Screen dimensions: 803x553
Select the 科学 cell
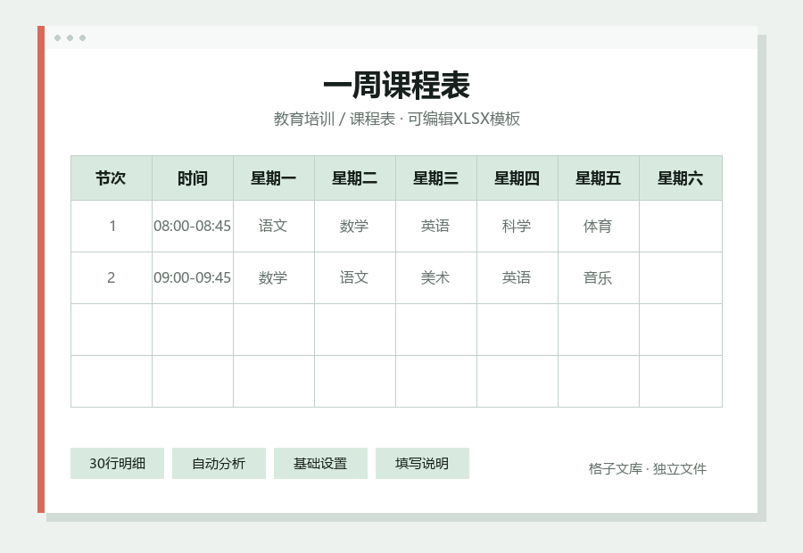(x=517, y=226)
